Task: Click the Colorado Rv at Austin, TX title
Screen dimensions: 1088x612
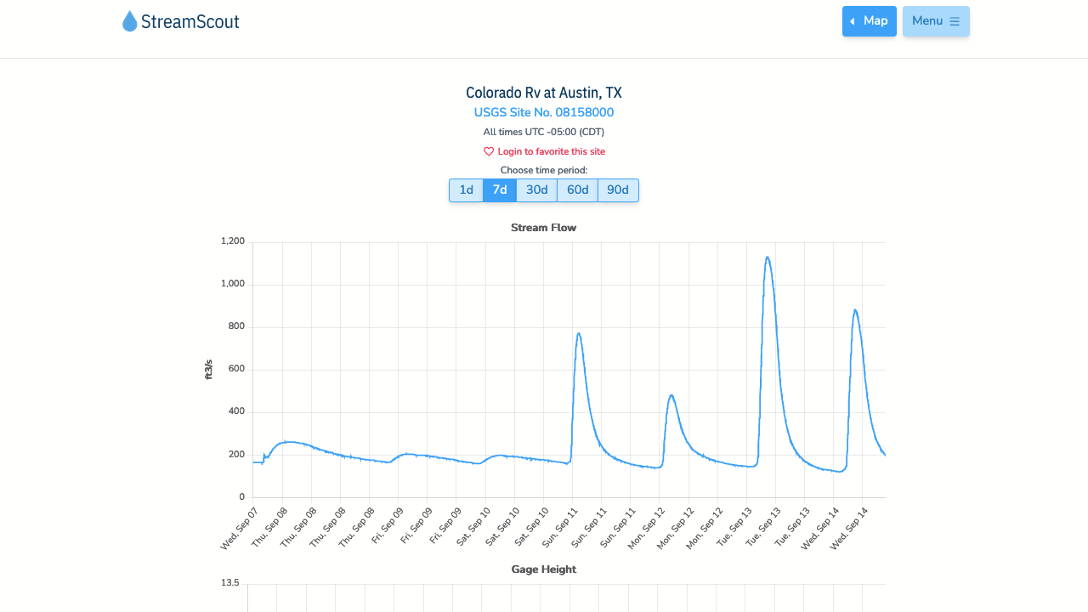Action: click(544, 93)
